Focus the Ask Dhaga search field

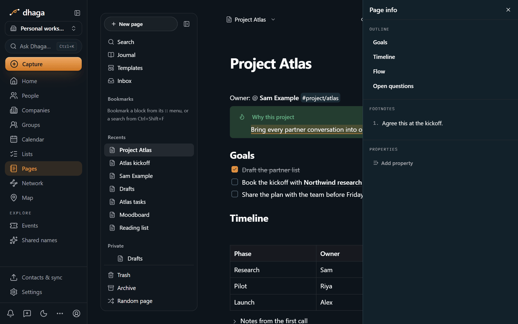pos(43,46)
